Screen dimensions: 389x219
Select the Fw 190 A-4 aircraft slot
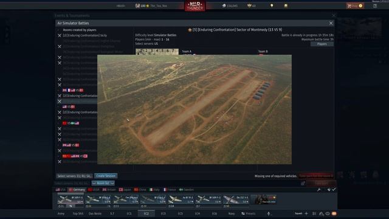click(x=126, y=200)
